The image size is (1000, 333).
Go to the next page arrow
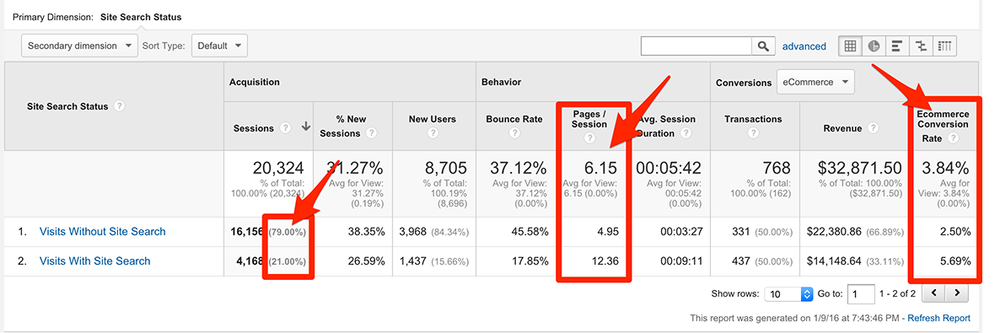[957, 293]
